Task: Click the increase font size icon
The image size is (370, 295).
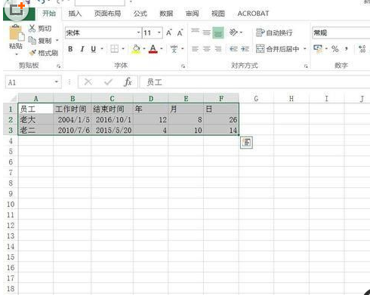Action: click(x=168, y=32)
